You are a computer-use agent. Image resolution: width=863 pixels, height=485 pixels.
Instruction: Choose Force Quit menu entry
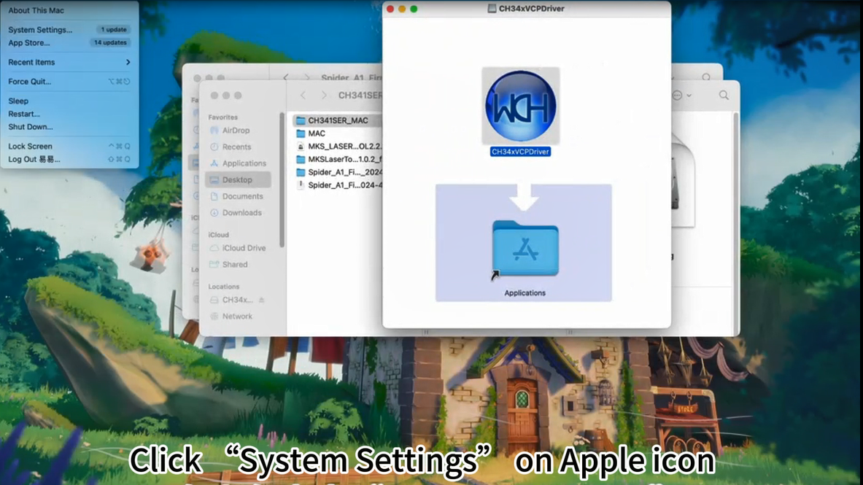(x=30, y=82)
